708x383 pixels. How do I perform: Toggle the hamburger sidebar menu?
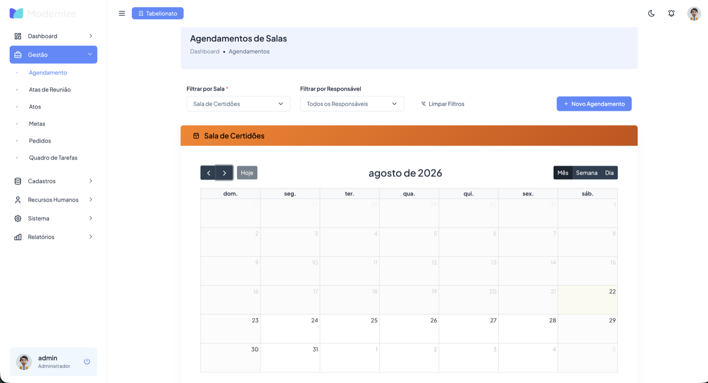122,13
